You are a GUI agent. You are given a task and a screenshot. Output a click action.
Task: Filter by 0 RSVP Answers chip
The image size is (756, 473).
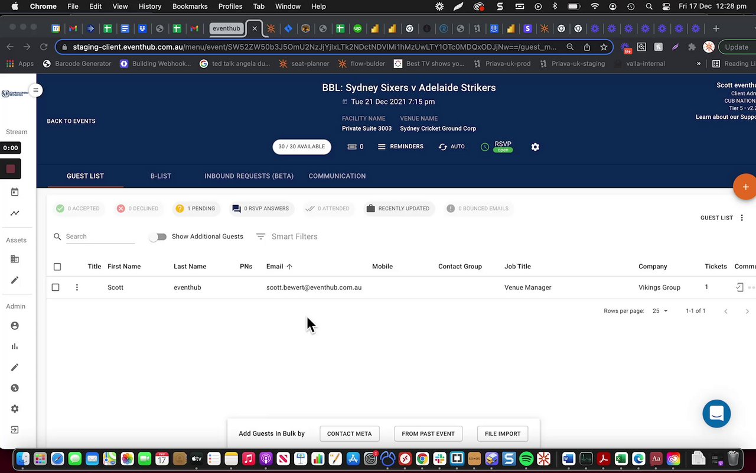point(260,208)
